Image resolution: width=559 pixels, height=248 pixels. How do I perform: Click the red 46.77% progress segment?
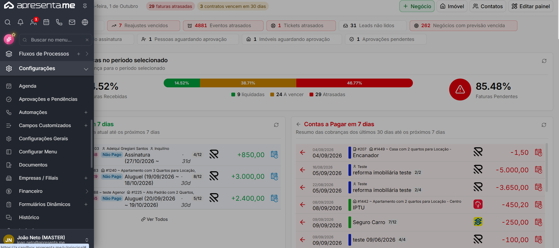pyautogui.click(x=355, y=83)
